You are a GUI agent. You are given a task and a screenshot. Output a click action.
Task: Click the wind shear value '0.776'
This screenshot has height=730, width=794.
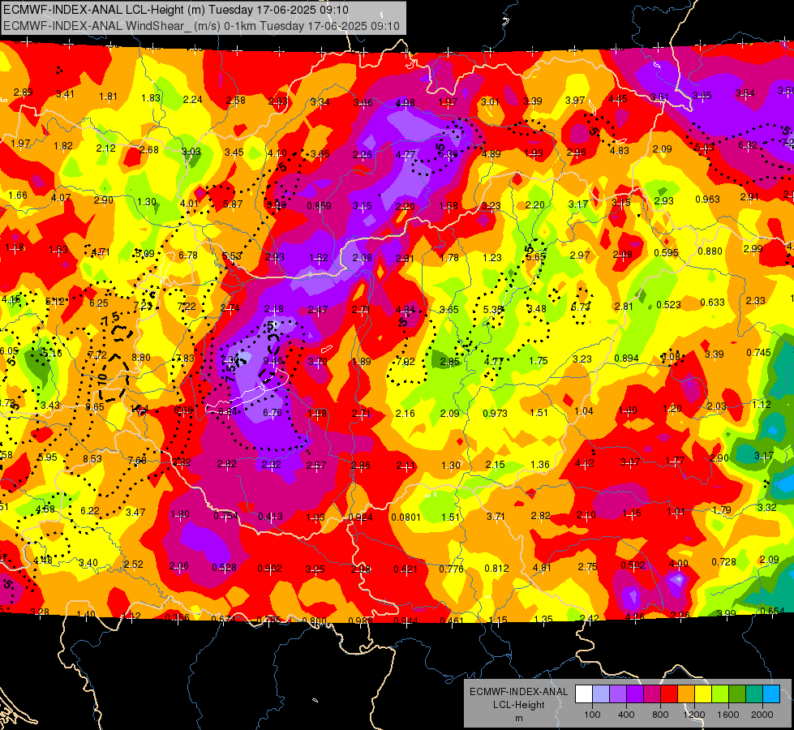(451, 569)
